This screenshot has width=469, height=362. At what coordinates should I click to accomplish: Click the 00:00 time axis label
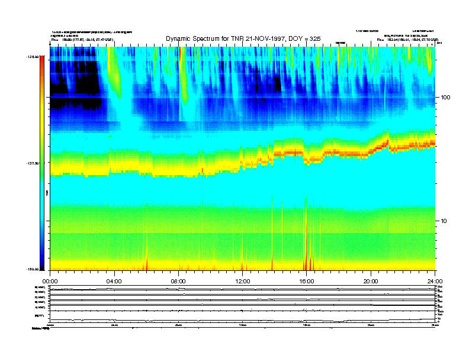tap(50, 282)
